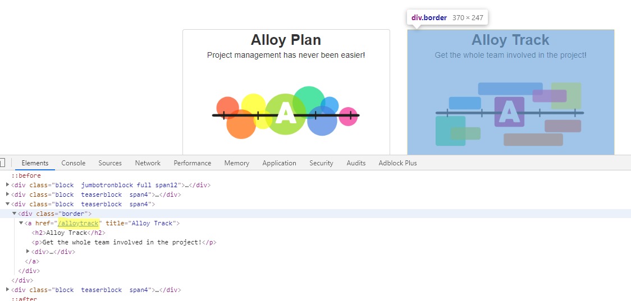
Task: Collapse the Alloy Track anchor node
Action: pos(21,223)
